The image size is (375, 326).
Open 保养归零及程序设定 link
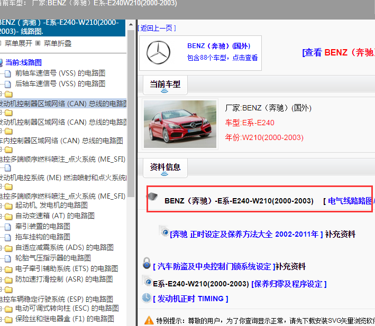(x=289, y=284)
